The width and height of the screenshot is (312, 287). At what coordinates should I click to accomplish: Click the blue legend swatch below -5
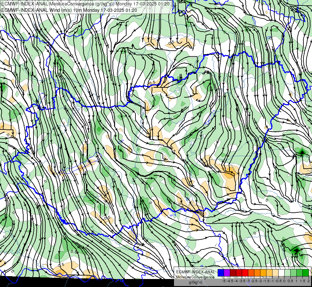tap(221, 273)
